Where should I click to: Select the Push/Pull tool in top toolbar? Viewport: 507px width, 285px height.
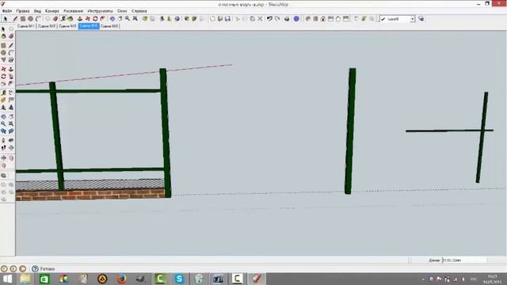pyautogui.click(x=79, y=19)
